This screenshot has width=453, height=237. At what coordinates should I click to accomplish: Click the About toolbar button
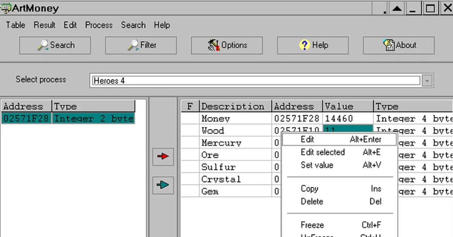[399, 45]
